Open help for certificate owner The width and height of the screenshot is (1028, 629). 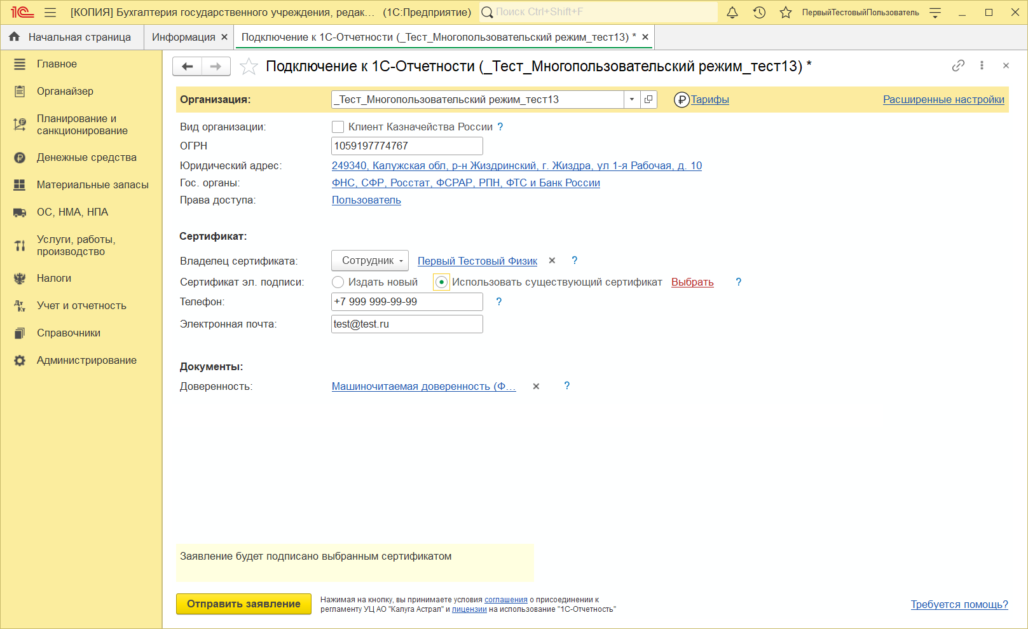click(575, 260)
